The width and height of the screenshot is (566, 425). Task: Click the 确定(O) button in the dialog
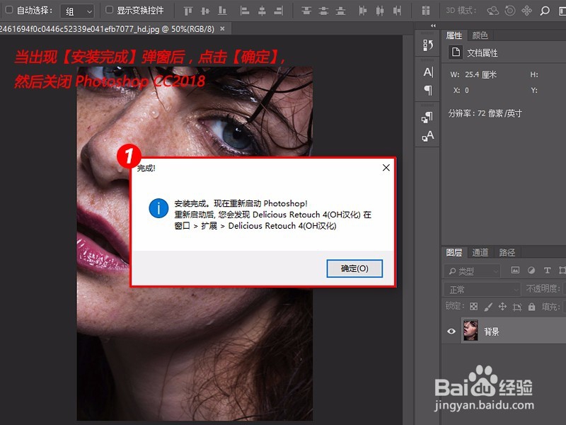pos(354,268)
